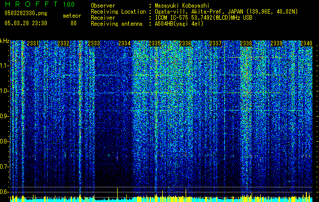This screenshot has height=202, width=319.
Task: Click the 2340 time marker
Action: [306, 43]
